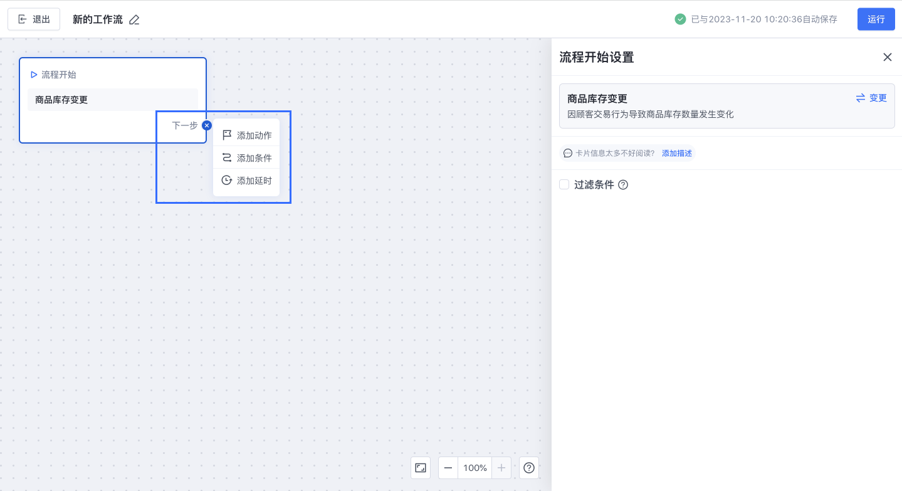Select the 商品库存变更 field in the start node
Viewport: 902px width, 491px height.
(x=113, y=100)
